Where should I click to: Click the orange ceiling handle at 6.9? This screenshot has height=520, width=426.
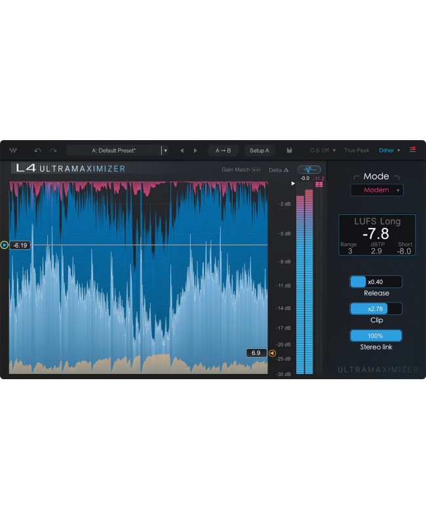tap(272, 353)
